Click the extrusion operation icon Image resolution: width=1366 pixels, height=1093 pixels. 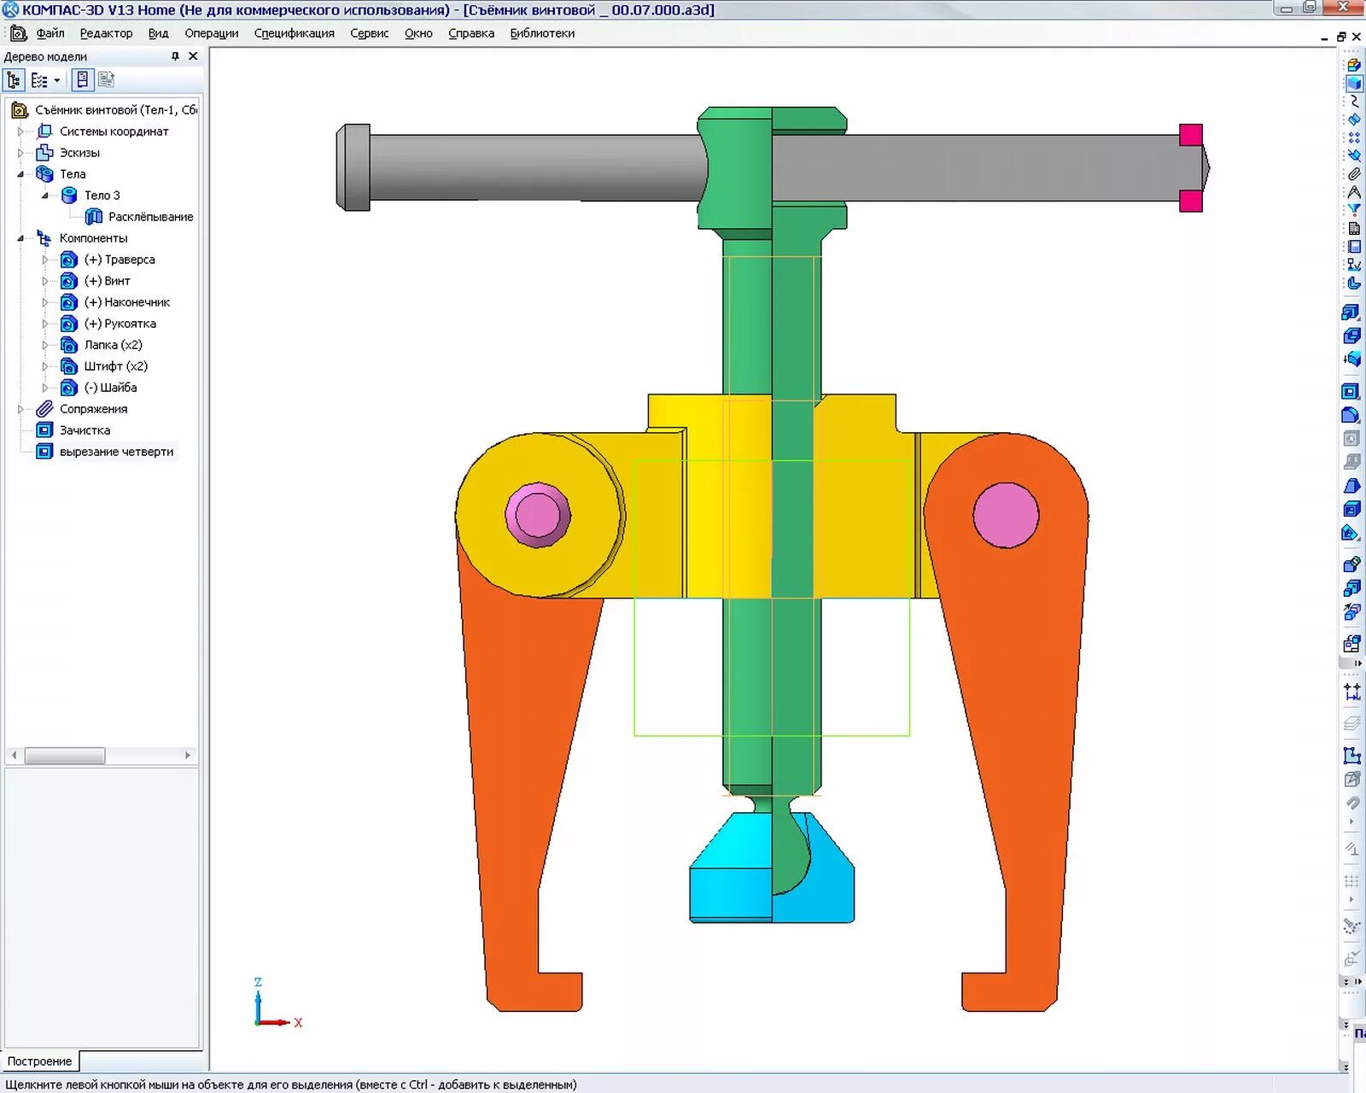pyautogui.click(x=1351, y=313)
